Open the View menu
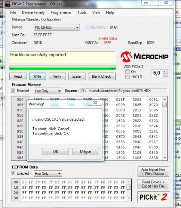Viewport: 181px width, 208px height. [96, 12]
